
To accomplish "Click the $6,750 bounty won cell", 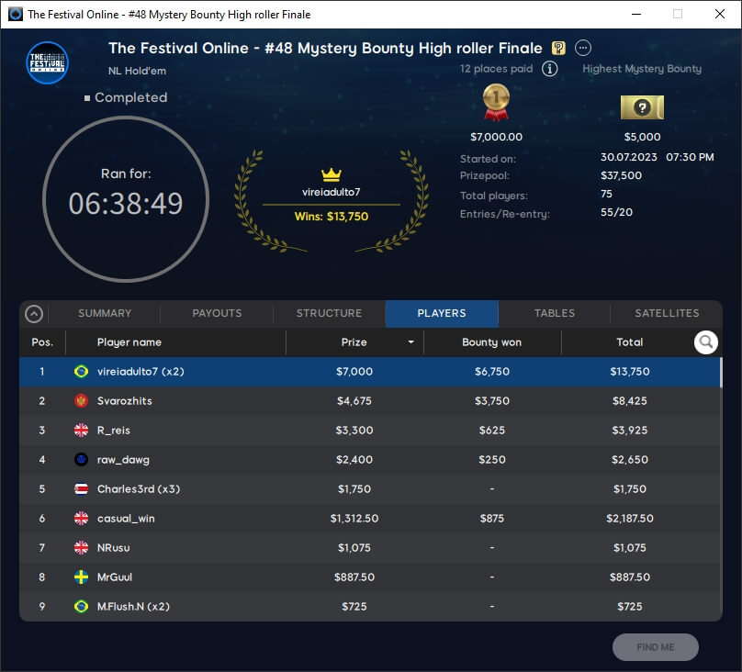I will pos(492,372).
